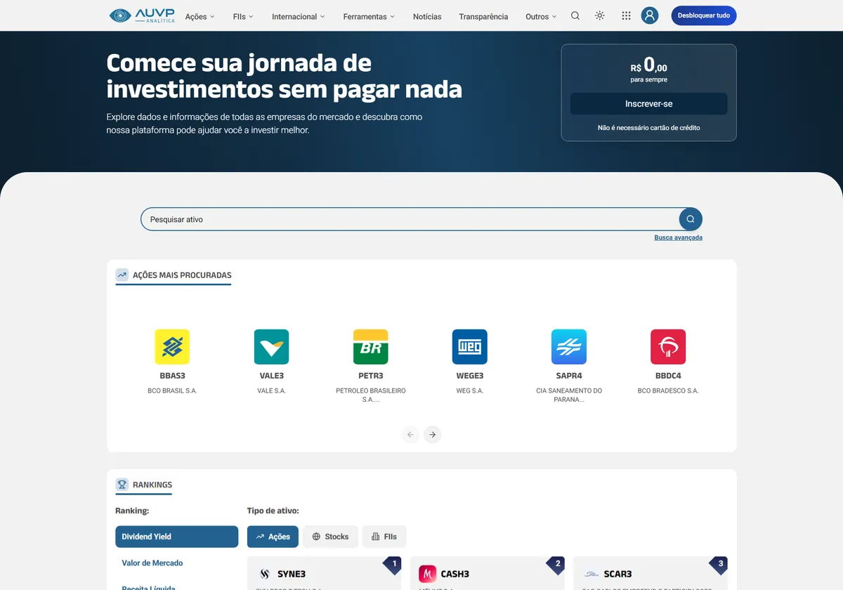Image resolution: width=843 pixels, height=590 pixels.
Task: Select the Ações asset type
Action: click(273, 537)
